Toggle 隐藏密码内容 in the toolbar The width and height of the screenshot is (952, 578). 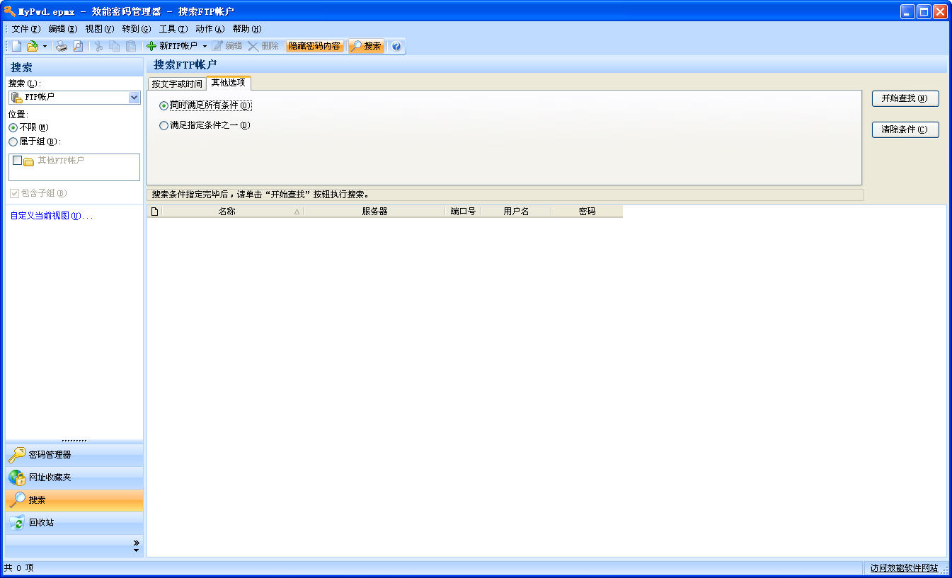(x=314, y=46)
